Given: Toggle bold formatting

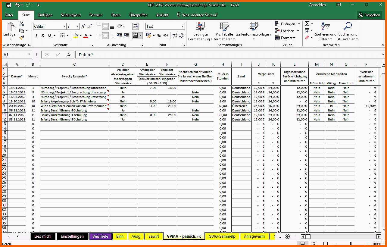Looking at the screenshot, I should click(36, 36).
